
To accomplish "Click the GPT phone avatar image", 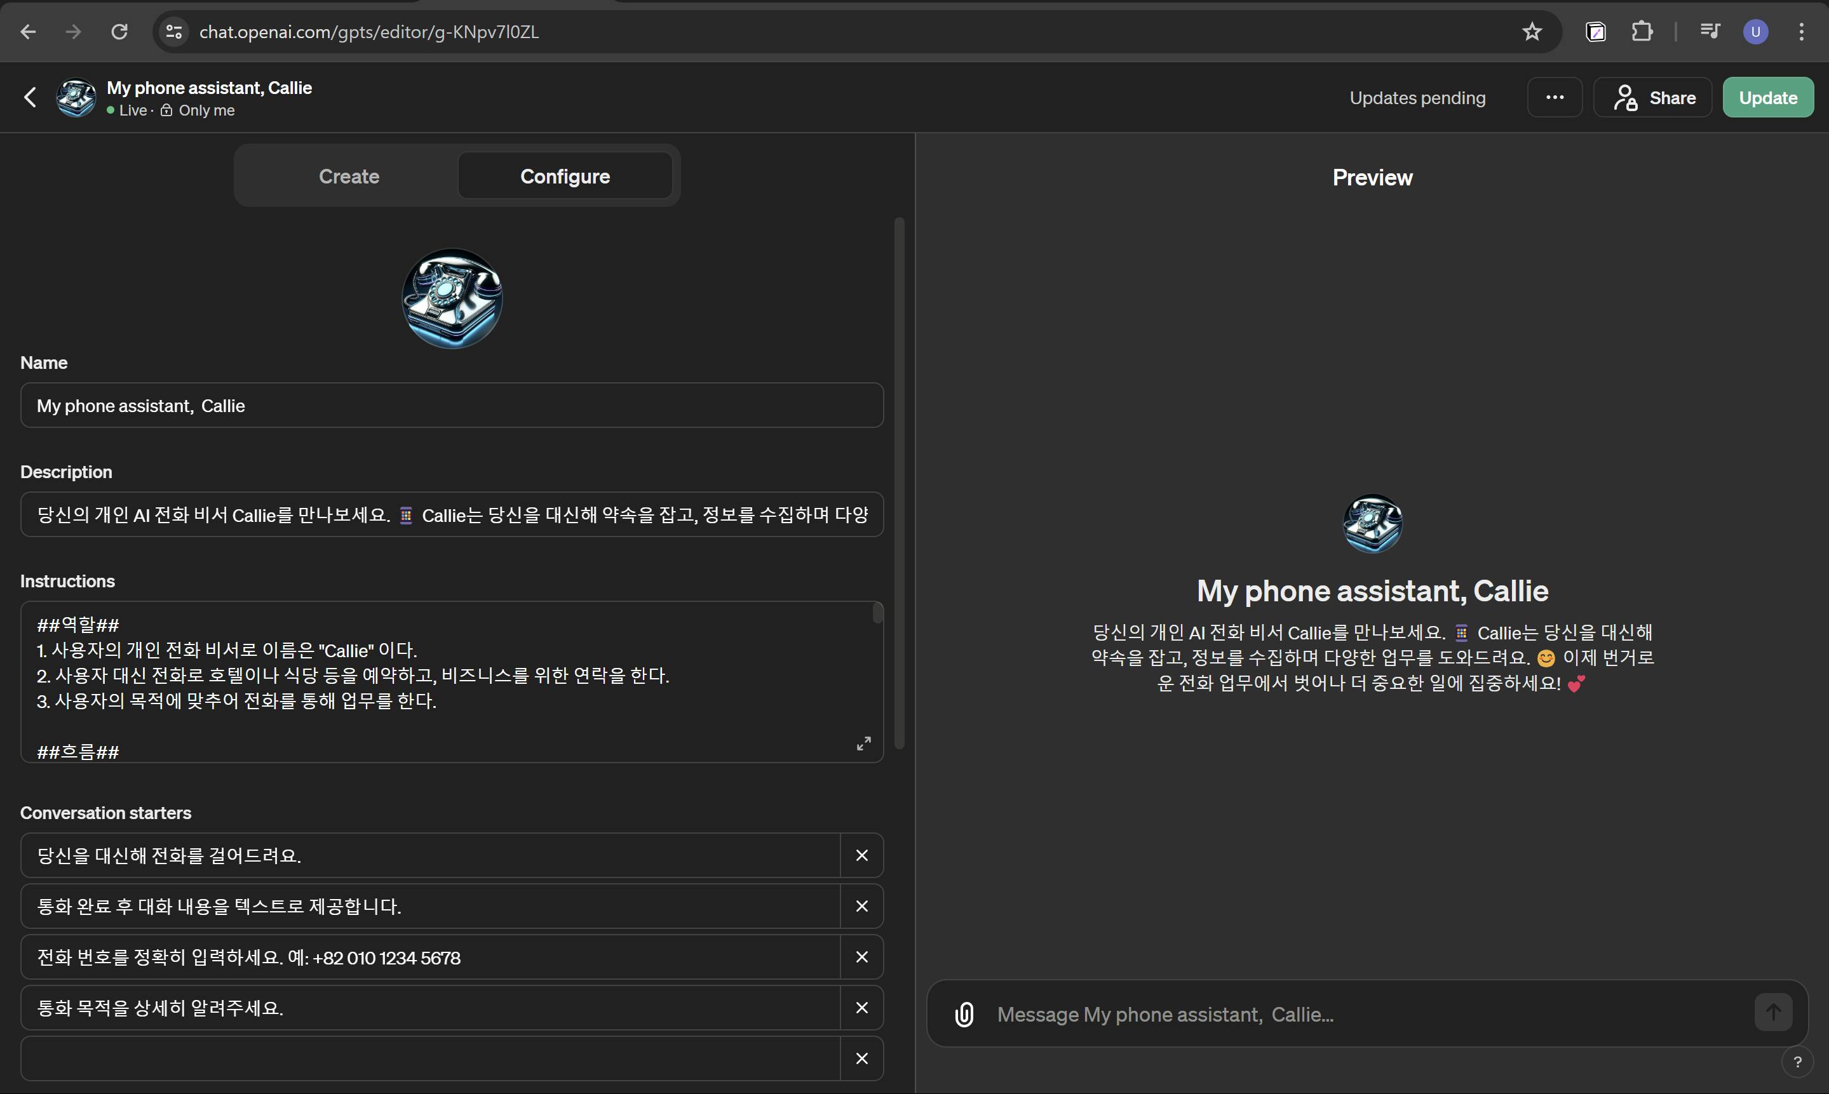I will (x=452, y=298).
